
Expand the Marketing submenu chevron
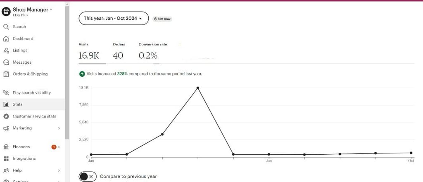[x=59, y=128]
